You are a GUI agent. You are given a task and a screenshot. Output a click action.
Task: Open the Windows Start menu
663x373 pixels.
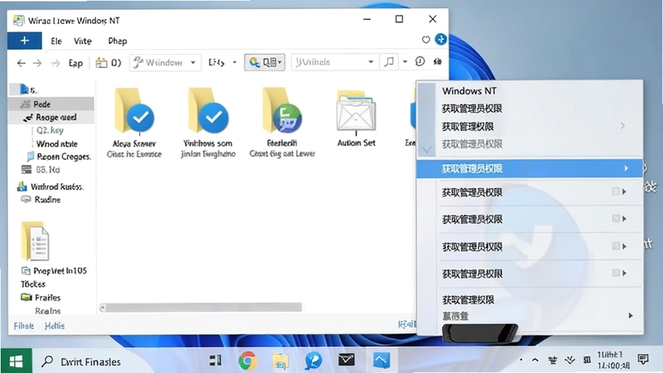(x=16, y=361)
